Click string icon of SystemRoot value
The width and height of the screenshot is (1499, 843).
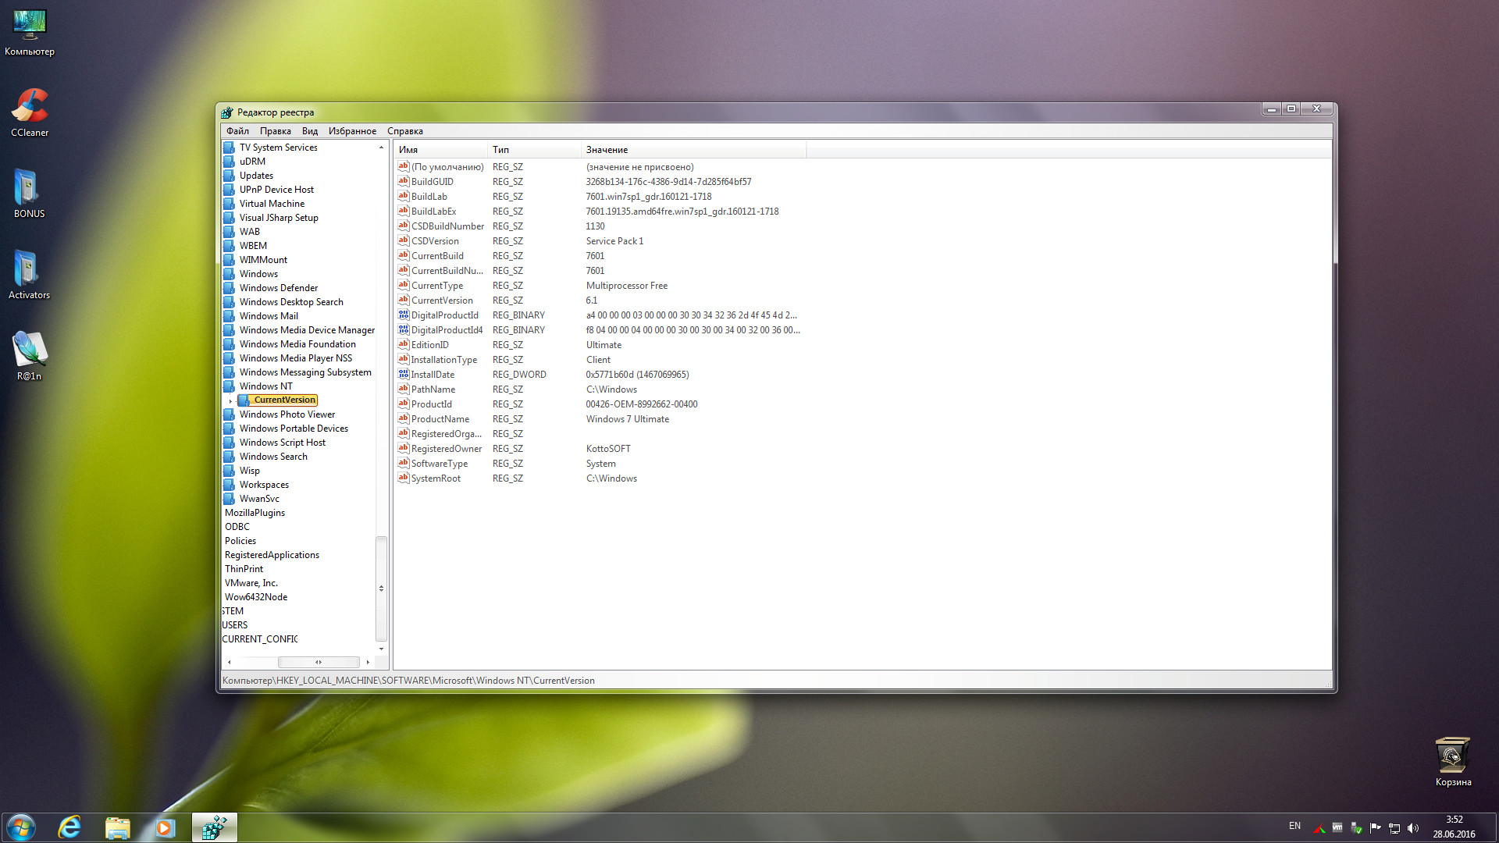[x=404, y=478]
